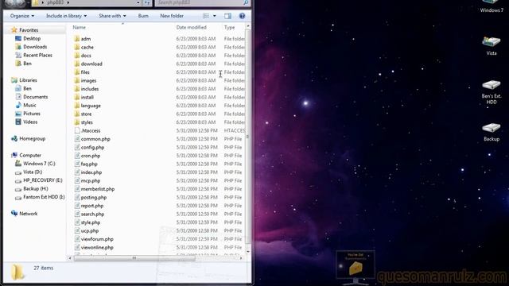Select the index.php file
509x286 pixels.
[91, 172]
